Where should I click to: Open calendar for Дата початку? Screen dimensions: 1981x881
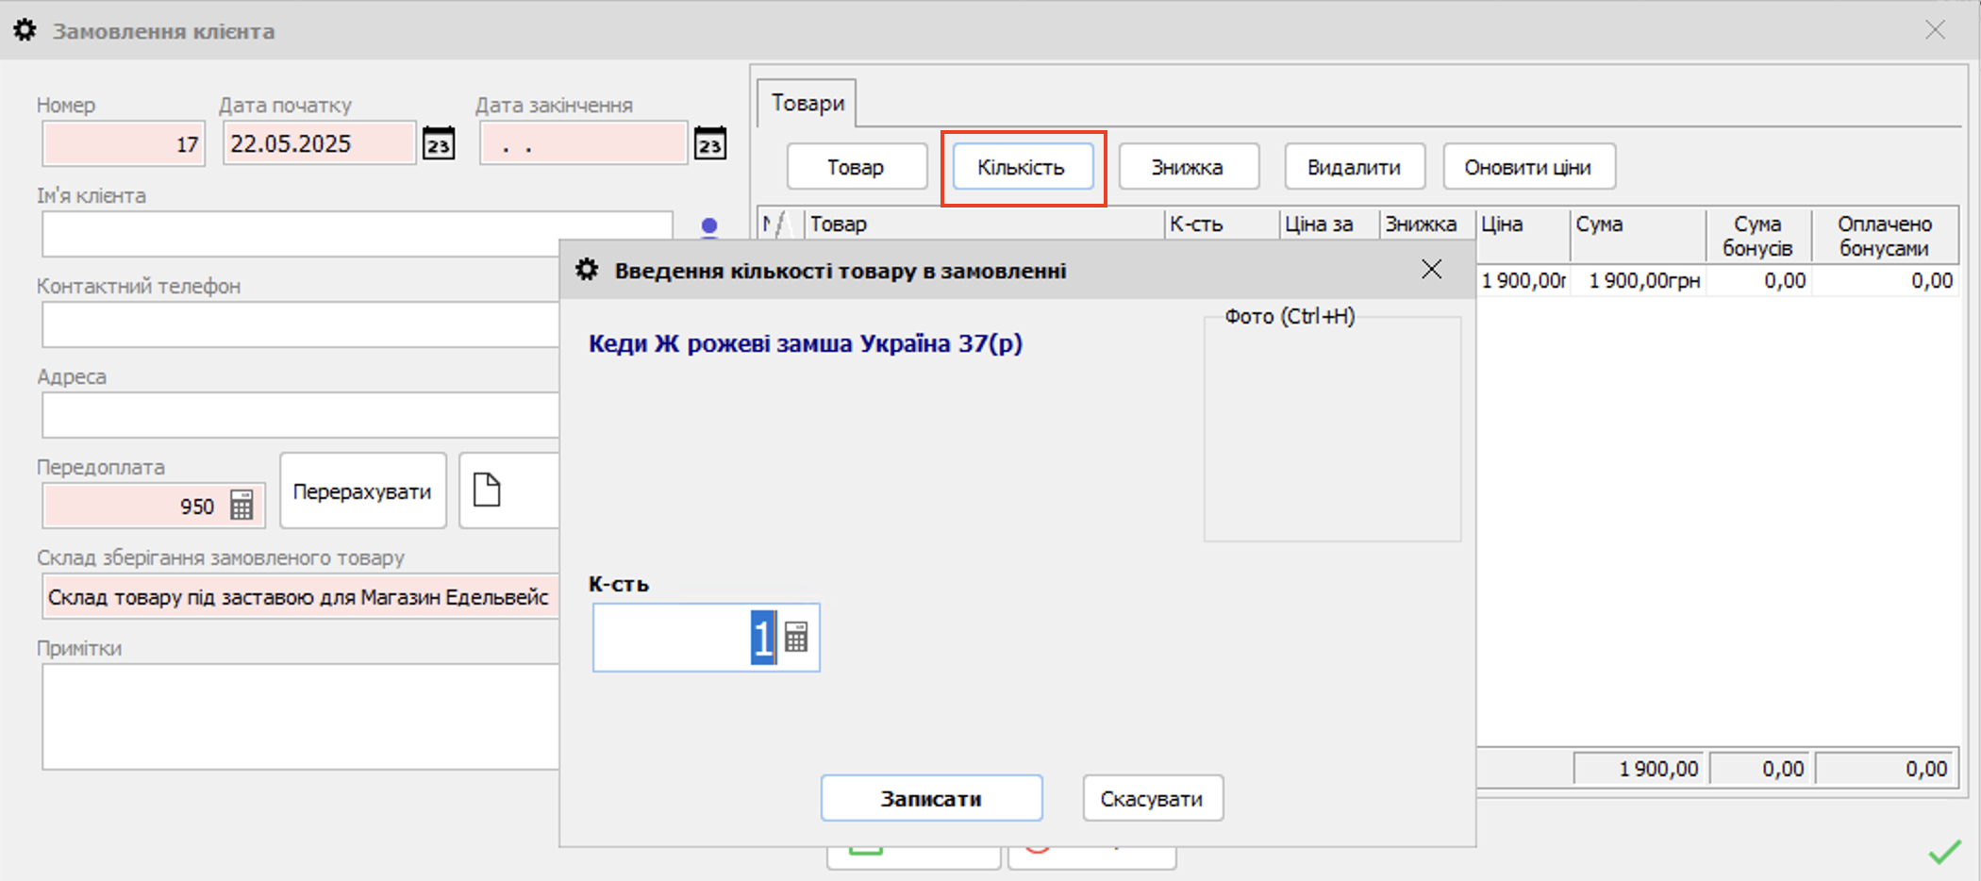tap(438, 144)
